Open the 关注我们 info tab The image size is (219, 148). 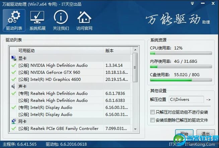point(61,20)
